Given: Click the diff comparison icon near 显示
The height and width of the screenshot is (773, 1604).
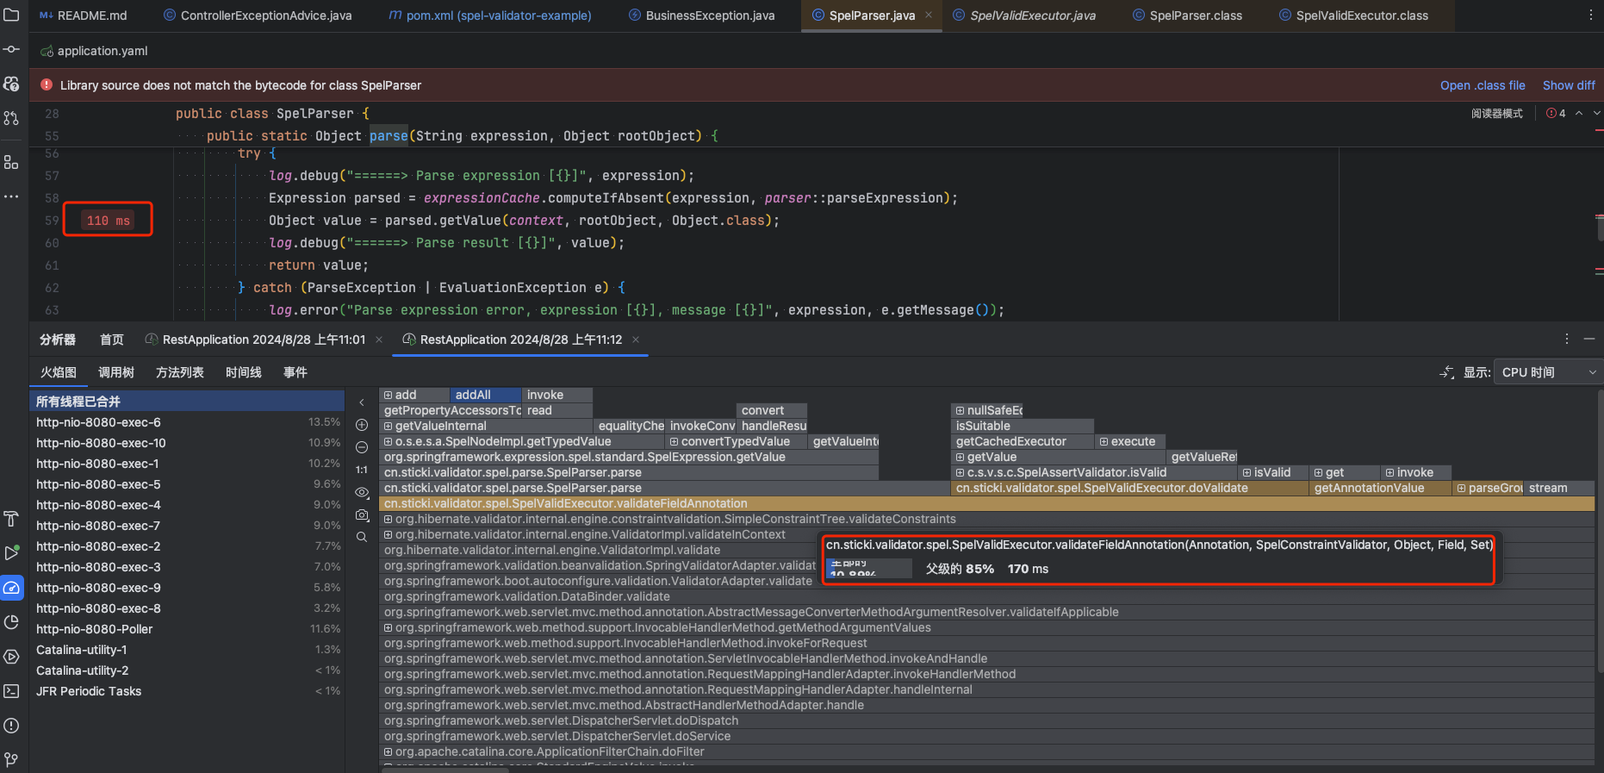Looking at the screenshot, I should point(1447,372).
